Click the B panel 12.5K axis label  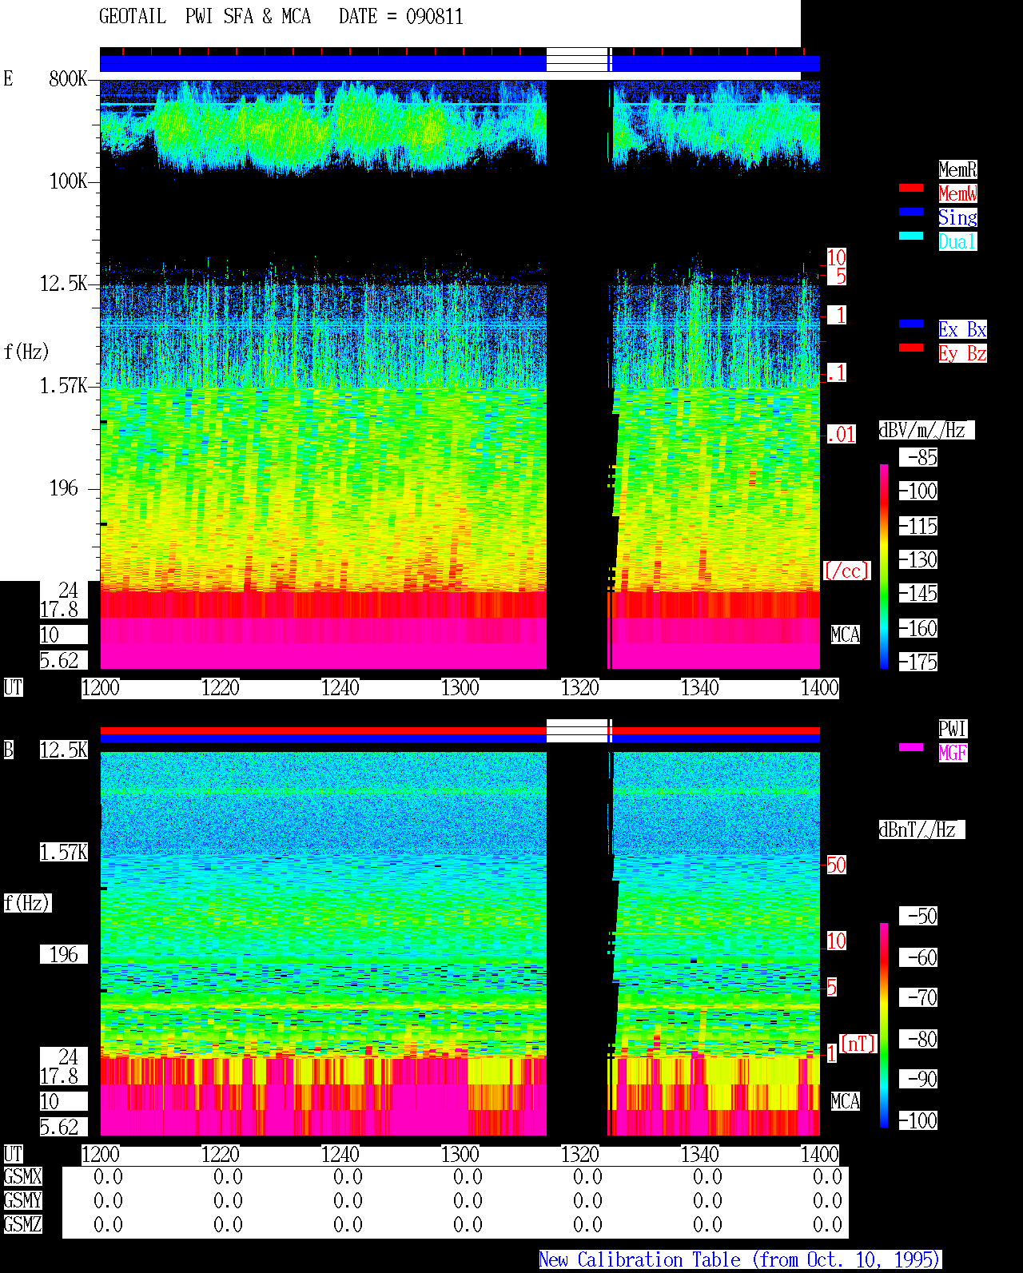point(64,750)
